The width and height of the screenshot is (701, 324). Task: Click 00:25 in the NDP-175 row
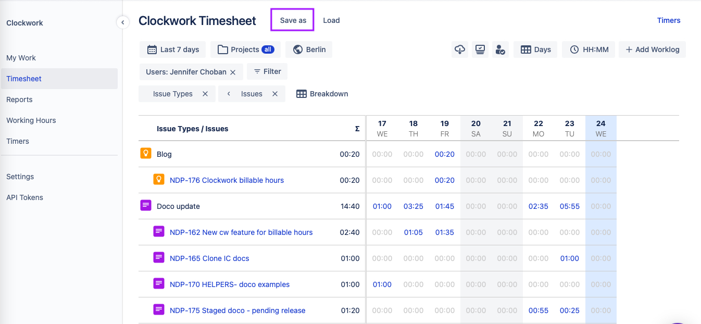[x=570, y=310]
